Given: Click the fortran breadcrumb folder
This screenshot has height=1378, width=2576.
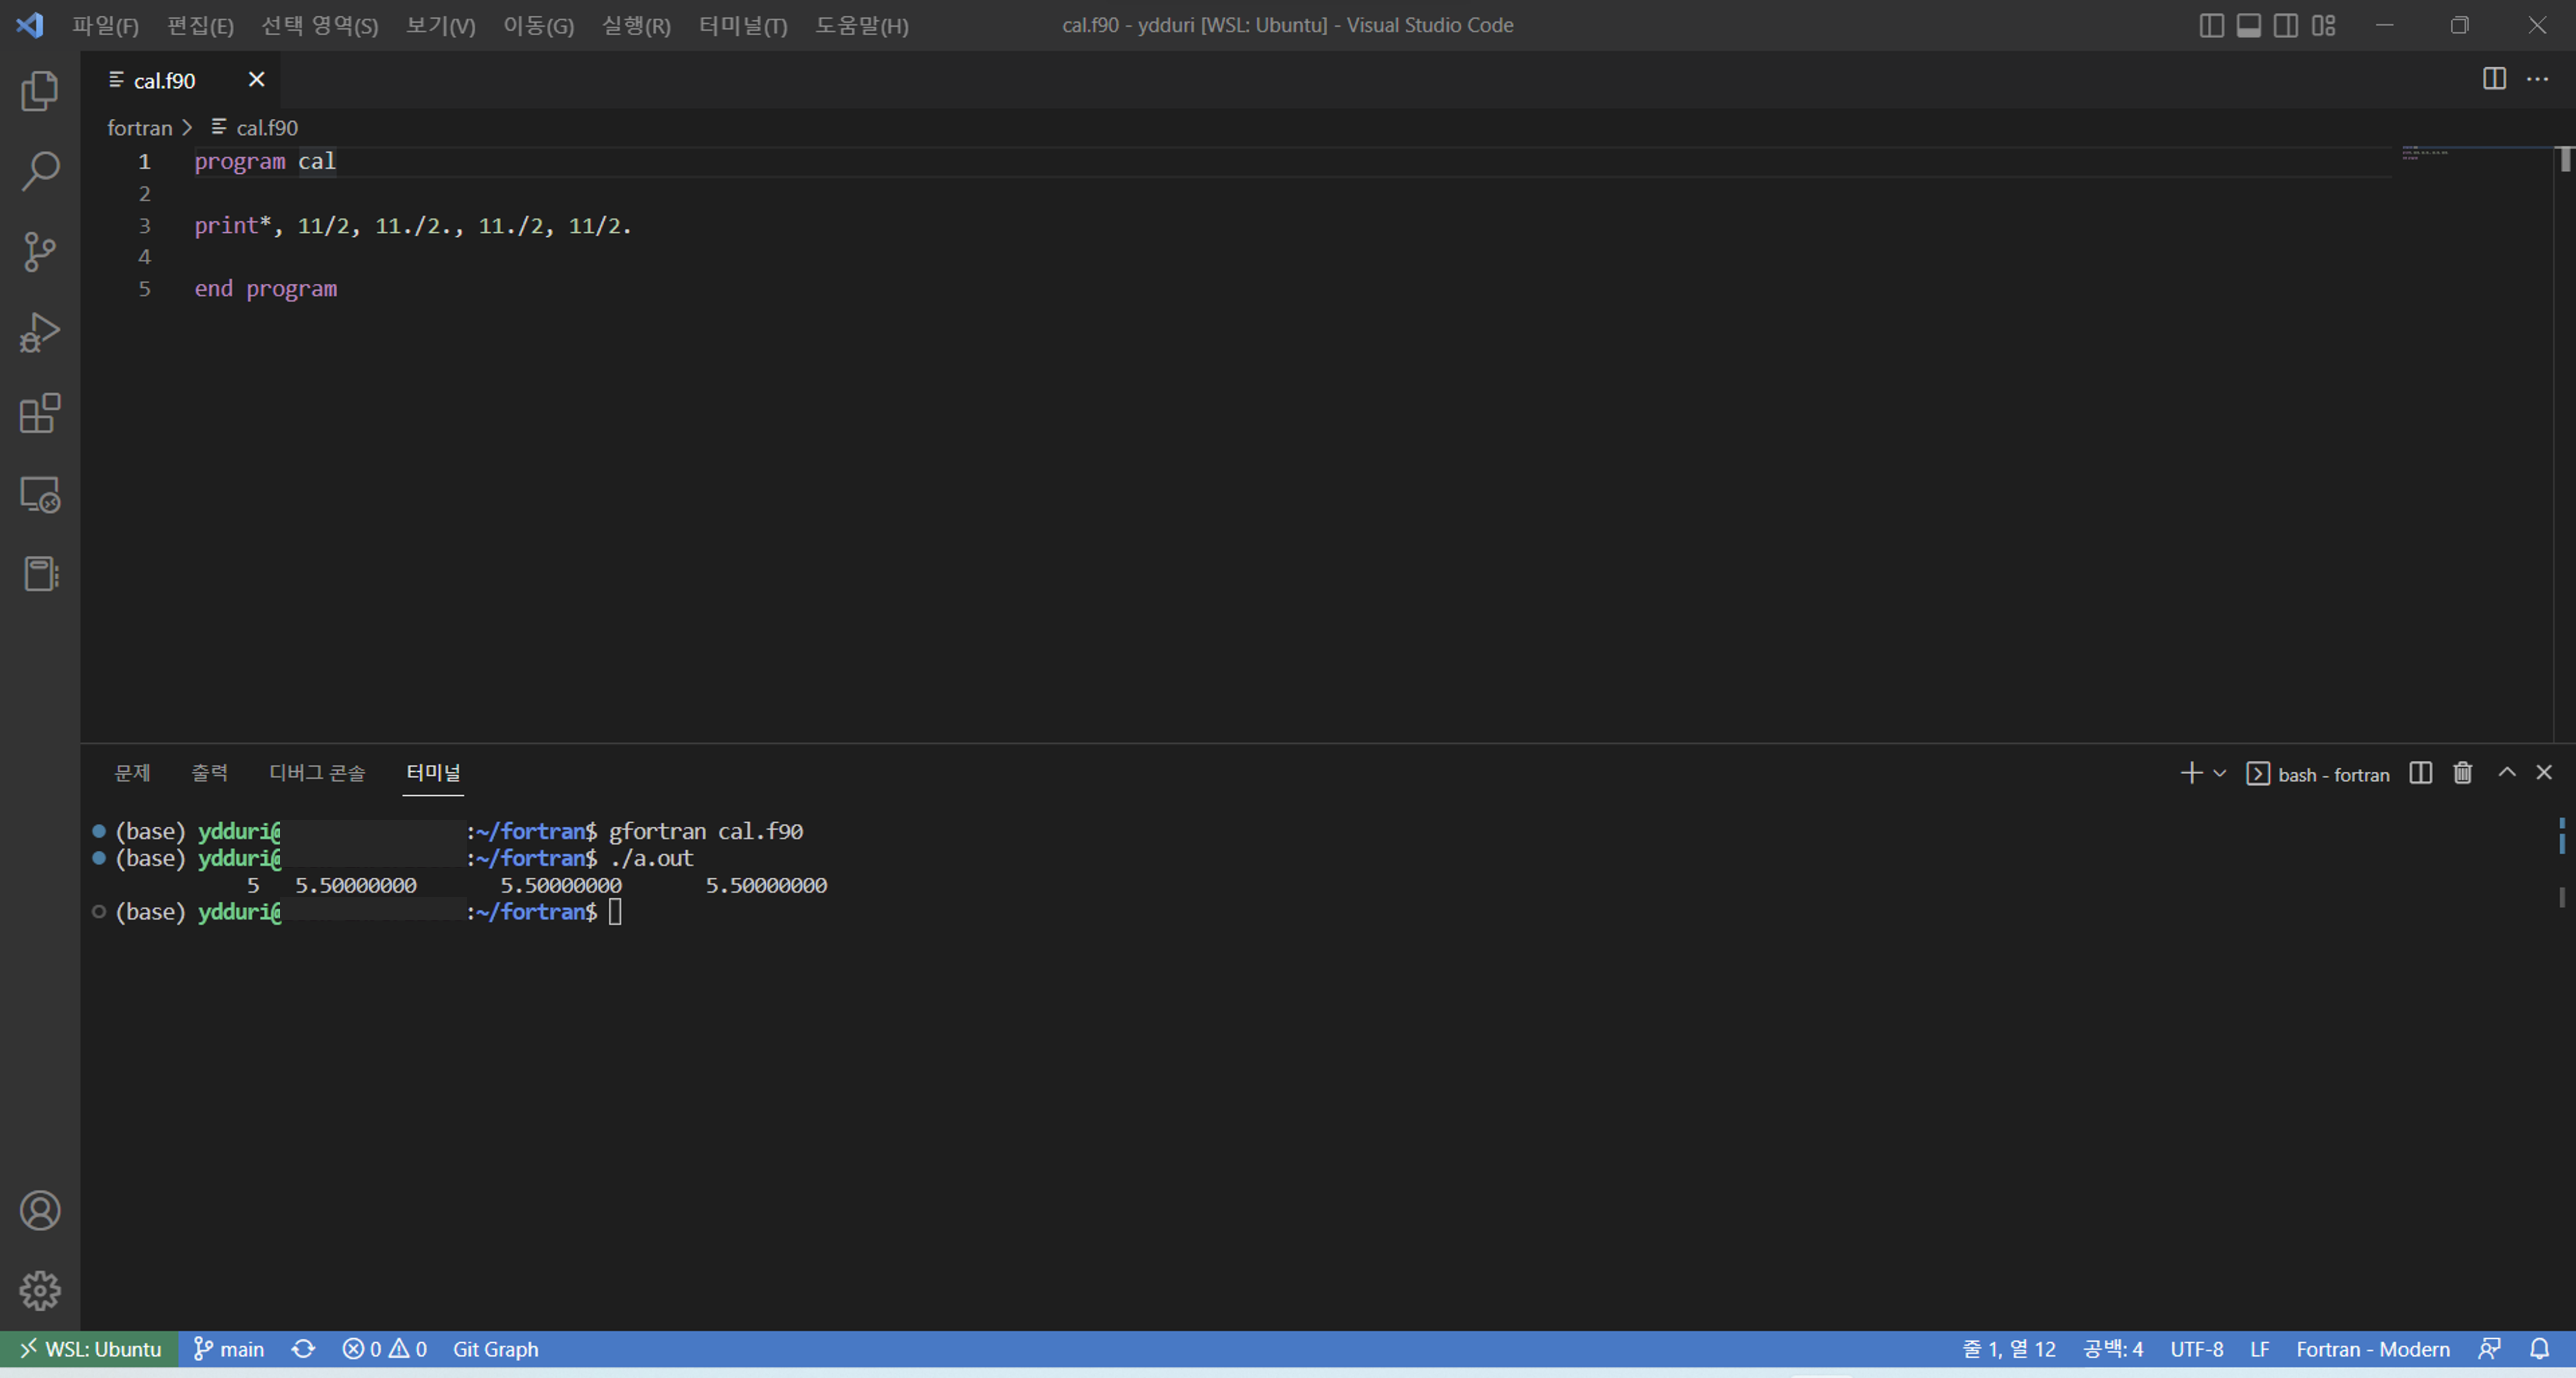Looking at the screenshot, I should click(x=139, y=128).
